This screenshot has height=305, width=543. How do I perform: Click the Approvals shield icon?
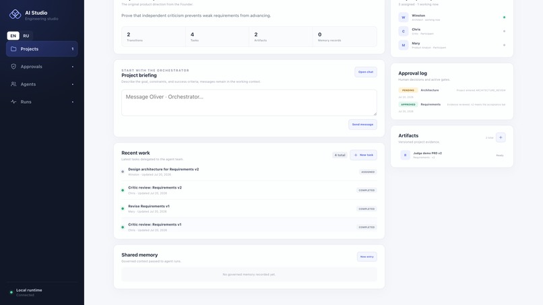click(x=13, y=67)
